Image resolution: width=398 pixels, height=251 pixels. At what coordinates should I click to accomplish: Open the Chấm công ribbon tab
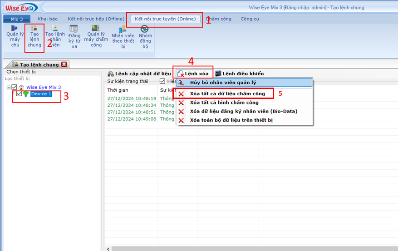point(219,19)
